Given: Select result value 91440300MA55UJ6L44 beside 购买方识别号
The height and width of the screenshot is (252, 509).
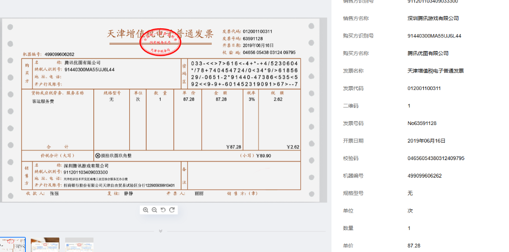Looking at the screenshot, I should [435, 36].
